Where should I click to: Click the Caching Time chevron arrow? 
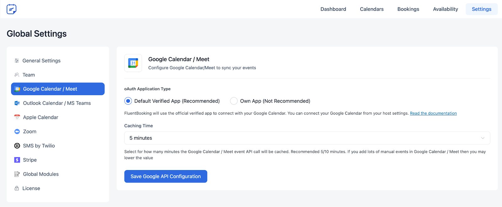click(x=483, y=138)
